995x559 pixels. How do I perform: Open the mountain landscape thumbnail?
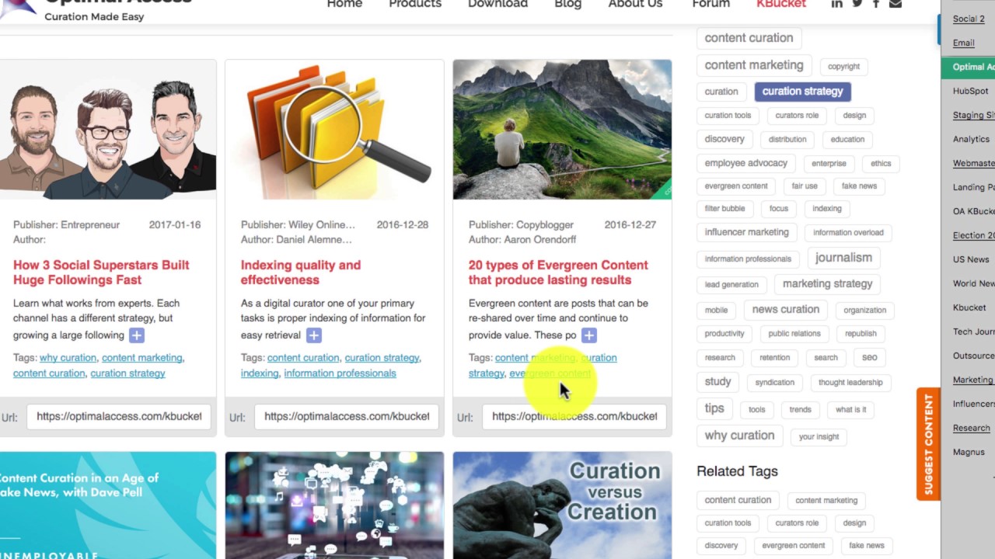pos(562,130)
